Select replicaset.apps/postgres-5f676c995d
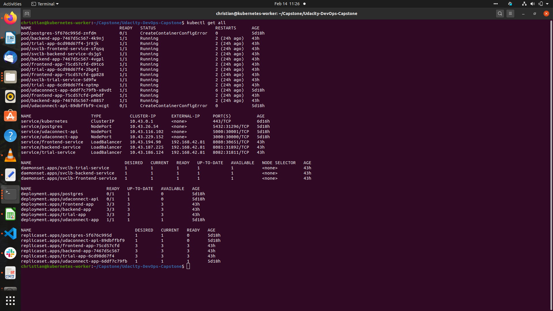The height and width of the screenshot is (311, 553). pyautogui.click(x=66, y=235)
